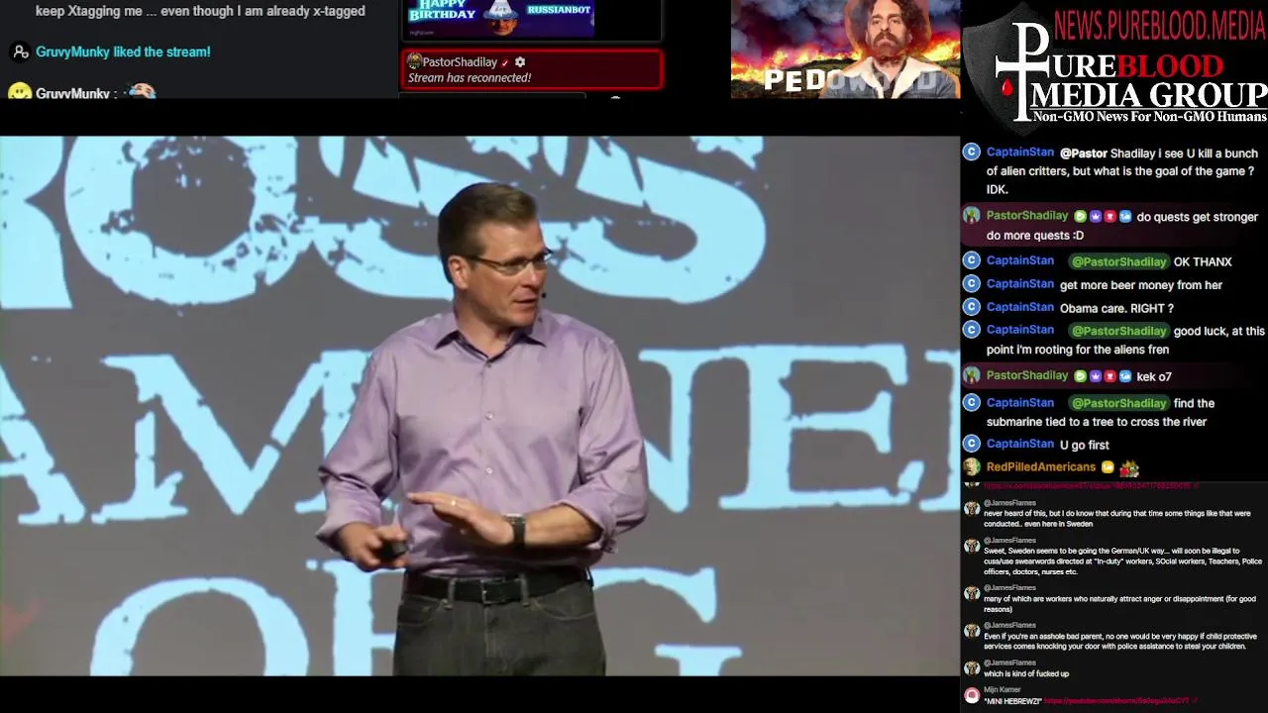Click green badge in PastorShadilay 'do quests' row

pyautogui.click(x=1080, y=217)
